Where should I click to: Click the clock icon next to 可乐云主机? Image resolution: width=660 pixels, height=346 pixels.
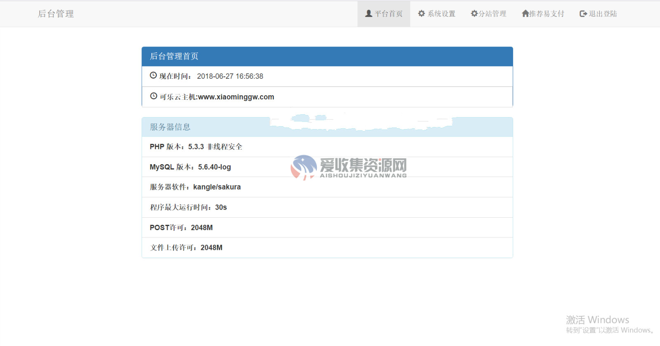click(x=153, y=96)
